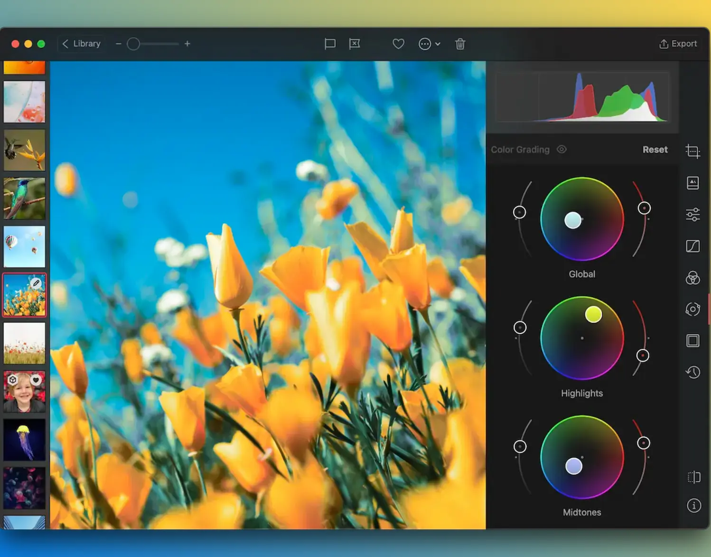
Task: Open the edit History clock icon
Action: point(692,372)
